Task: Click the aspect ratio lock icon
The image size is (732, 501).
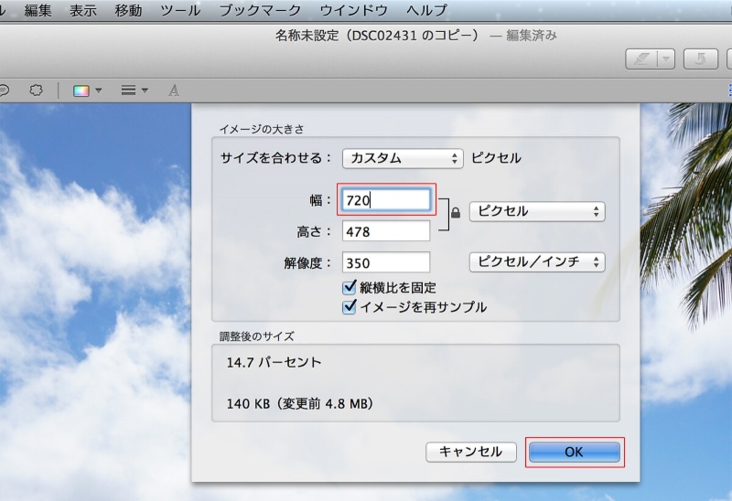Action: tap(455, 213)
